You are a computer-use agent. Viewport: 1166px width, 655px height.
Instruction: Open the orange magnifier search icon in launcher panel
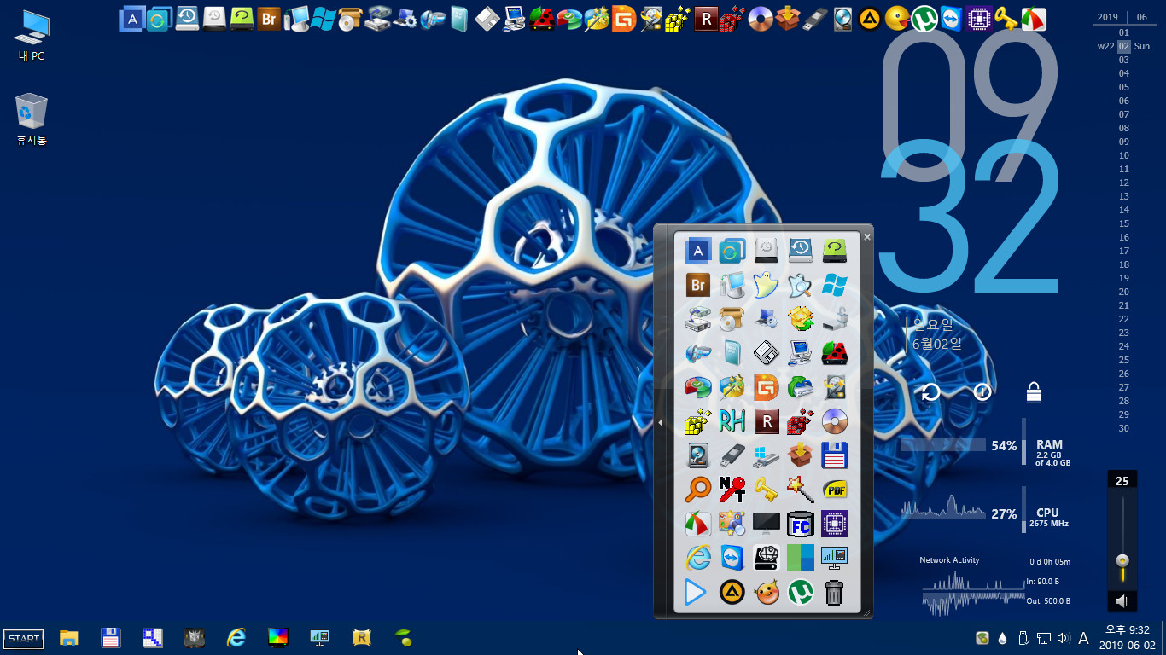698,490
